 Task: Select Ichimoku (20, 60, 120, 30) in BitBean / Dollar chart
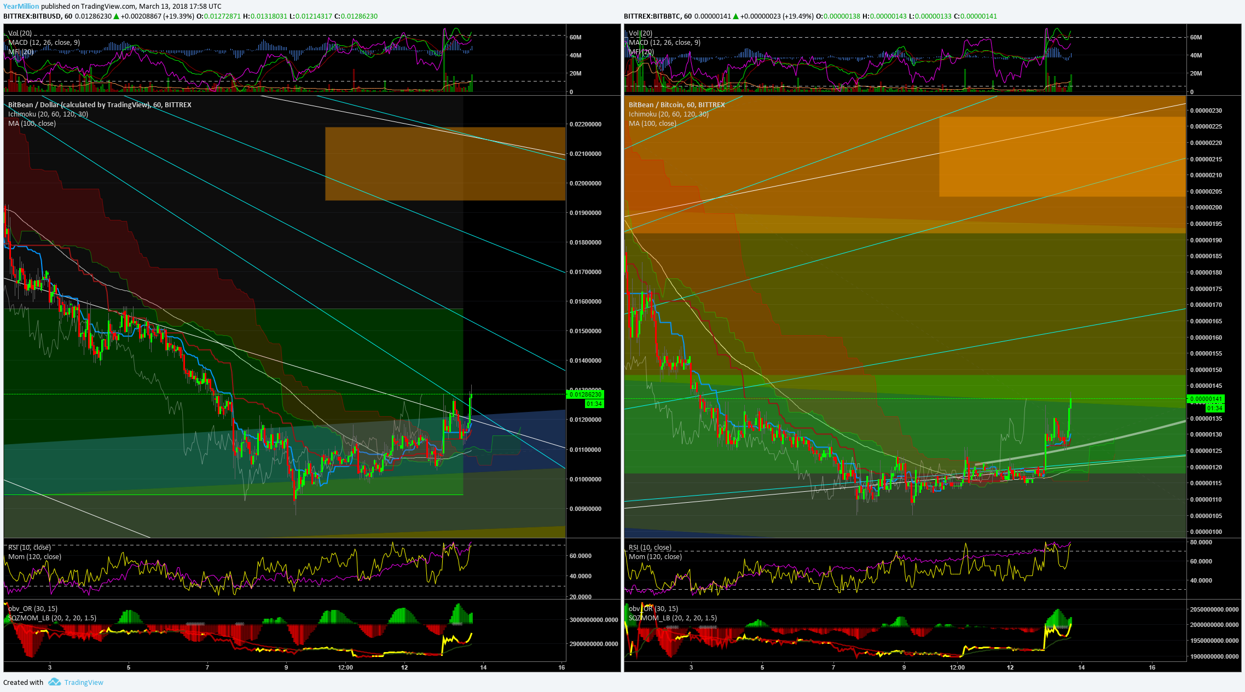48,114
